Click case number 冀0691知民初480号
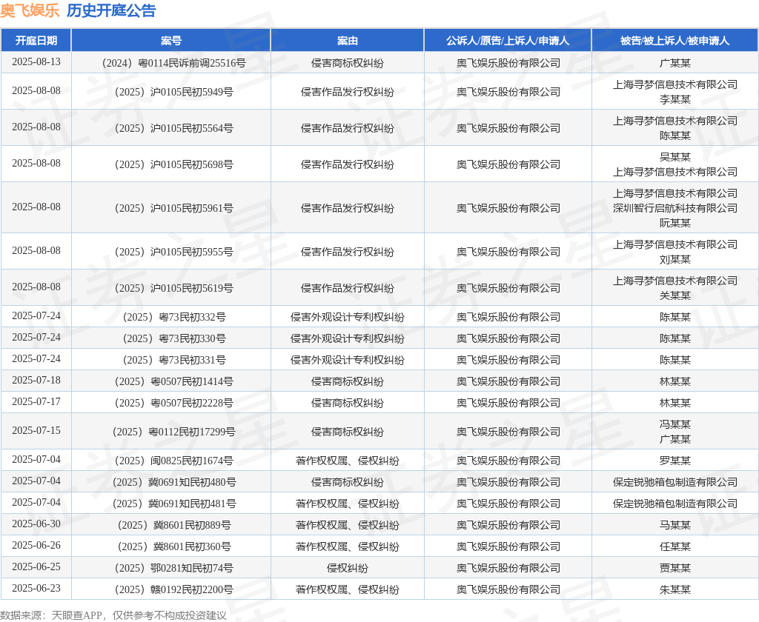Viewport: 759px width, 622px height. [x=192, y=482]
